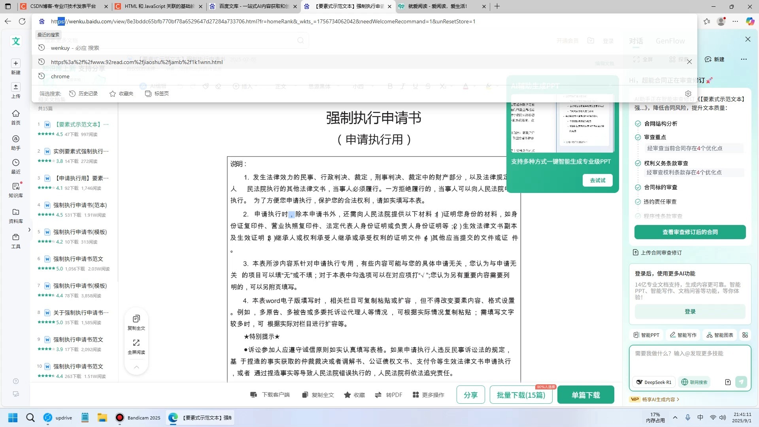Switch to 就爱阅读 browser tab

tap(442, 6)
